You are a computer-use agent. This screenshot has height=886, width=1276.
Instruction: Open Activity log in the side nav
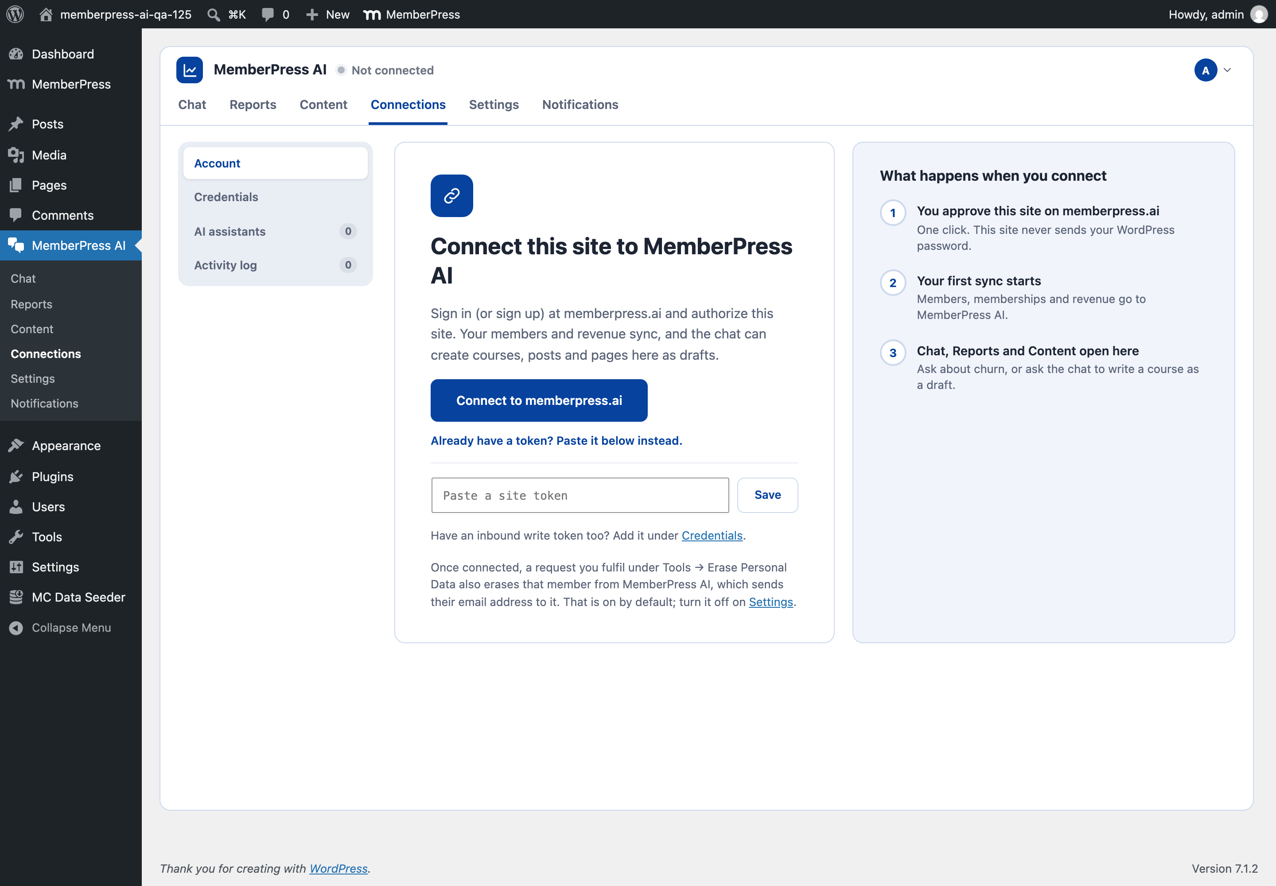tap(276, 265)
